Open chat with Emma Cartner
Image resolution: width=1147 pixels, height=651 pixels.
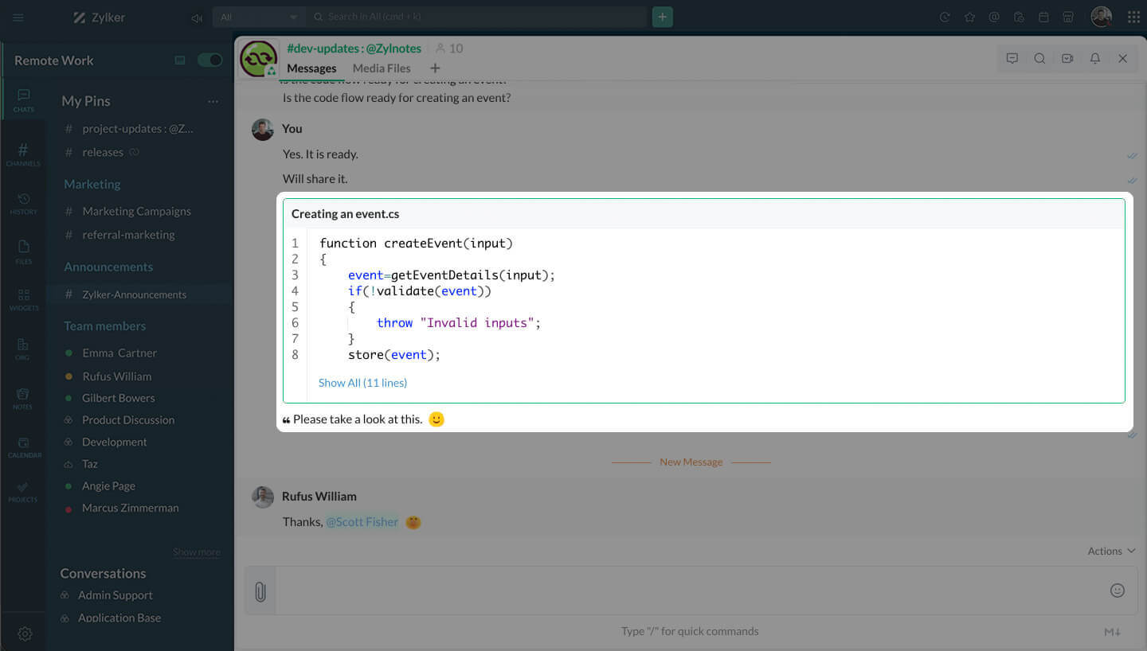(x=119, y=353)
